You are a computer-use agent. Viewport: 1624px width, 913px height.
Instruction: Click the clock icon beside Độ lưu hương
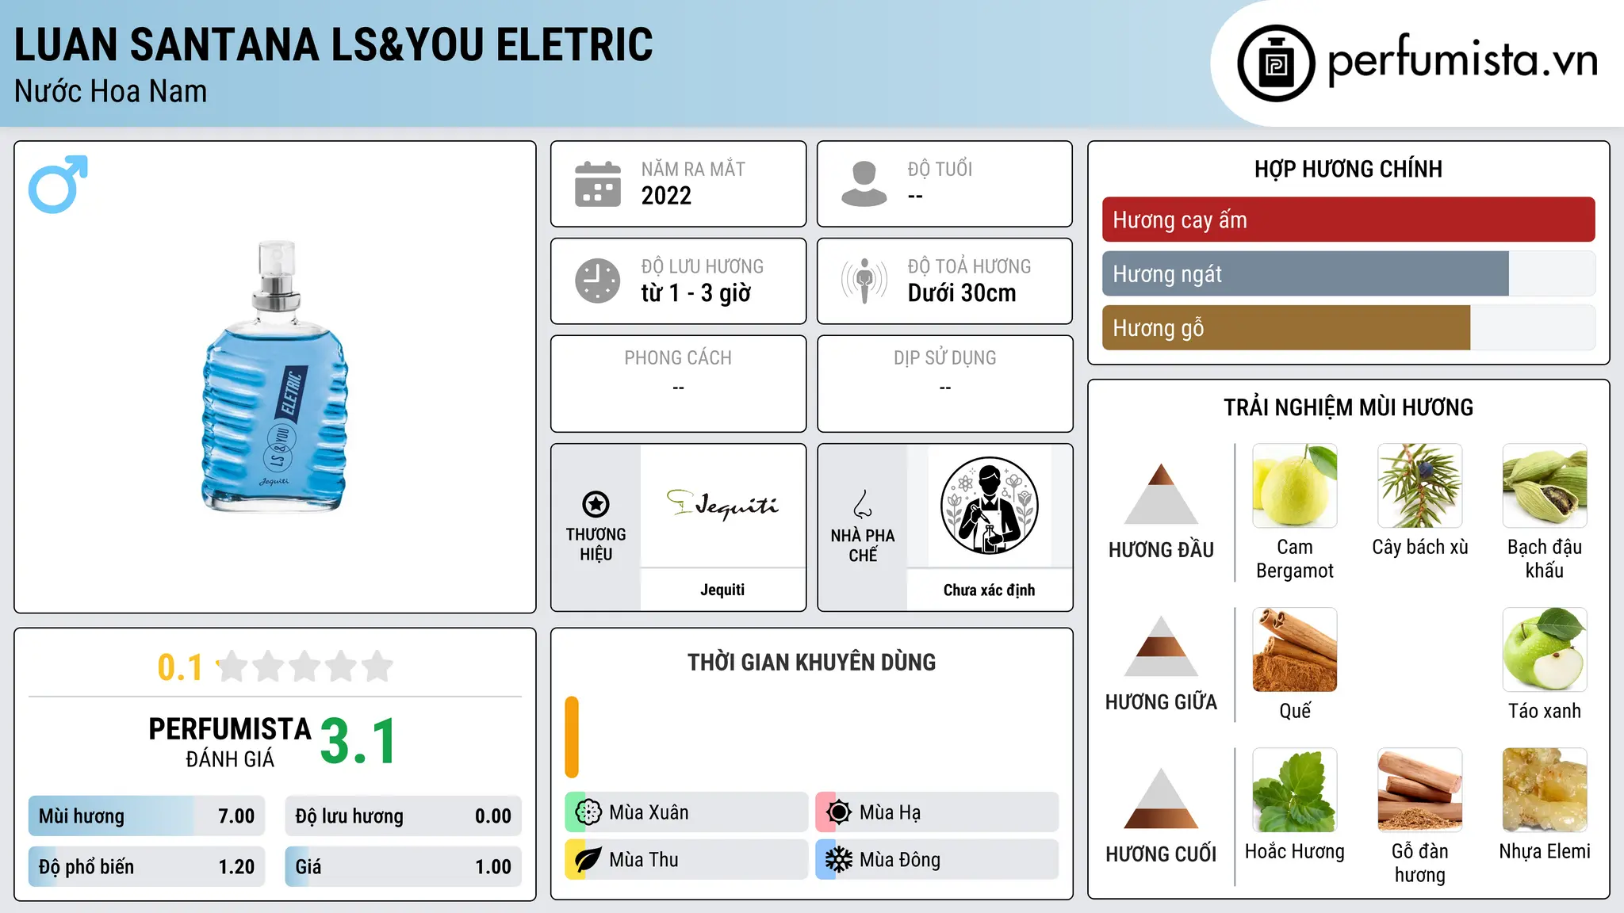coord(597,281)
